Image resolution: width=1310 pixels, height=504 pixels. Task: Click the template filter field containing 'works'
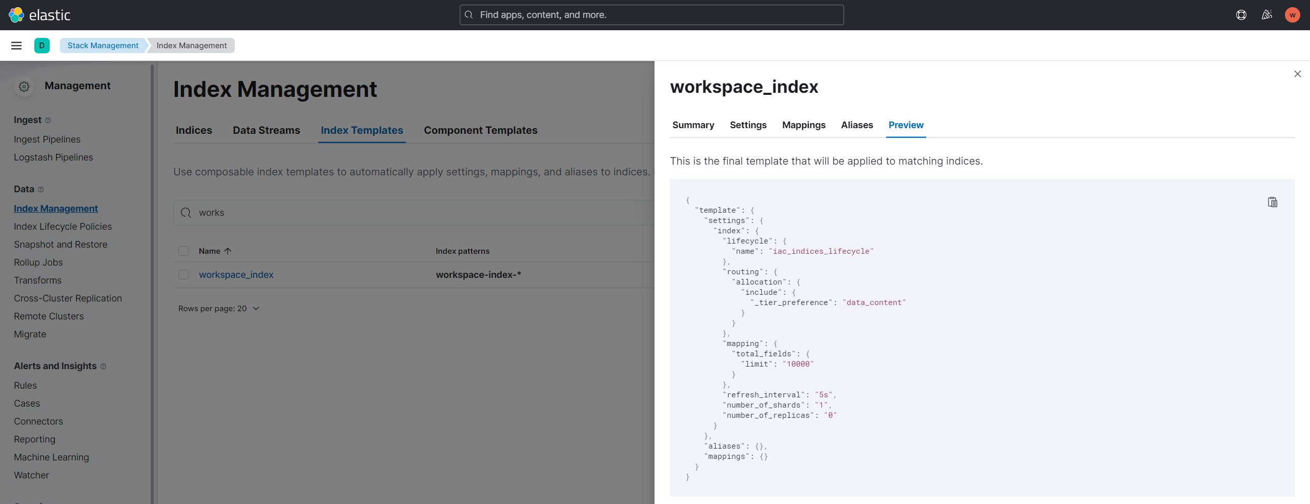coord(414,213)
